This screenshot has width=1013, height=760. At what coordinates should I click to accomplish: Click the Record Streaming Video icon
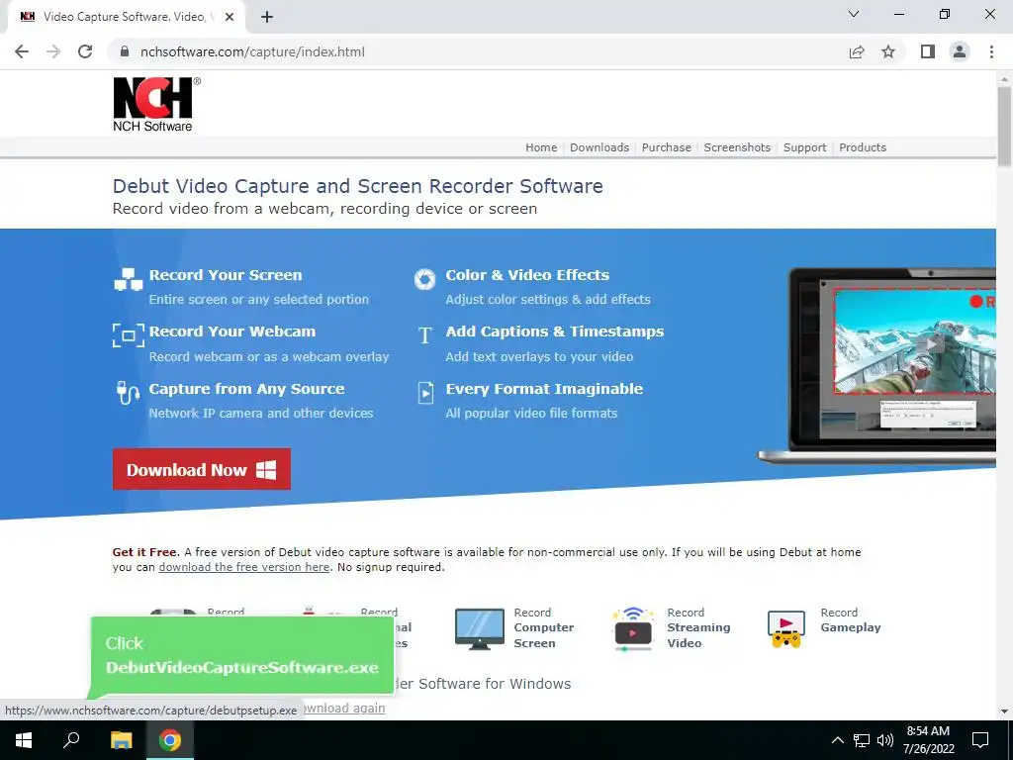pyautogui.click(x=632, y=628)
